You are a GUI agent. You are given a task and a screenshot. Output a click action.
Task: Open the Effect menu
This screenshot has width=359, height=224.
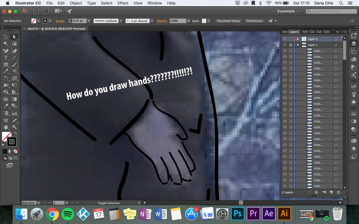pyautogui.click(x=123, y=3)
